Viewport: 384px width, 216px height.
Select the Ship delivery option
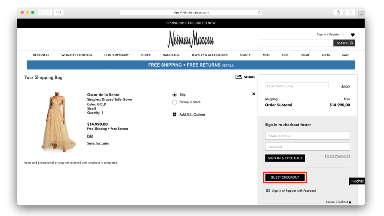(174, 95)
